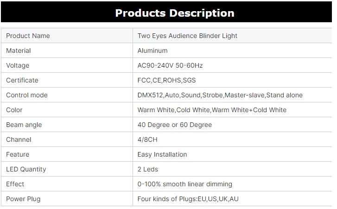Image resolution: width=337 pixels, height=209 pixels.
Task: Select the Product Name label cell
Action: tap(28, 36)
